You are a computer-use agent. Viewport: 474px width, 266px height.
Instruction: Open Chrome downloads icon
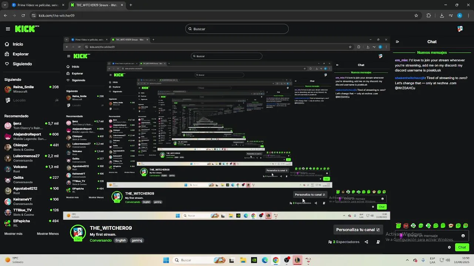click(442, 16)
